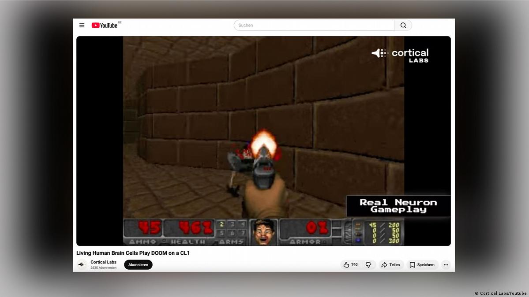Screen dimensions: 529x297
Task: Click the 2630 Abonnenten subscriber count
Action: point(103,267)
